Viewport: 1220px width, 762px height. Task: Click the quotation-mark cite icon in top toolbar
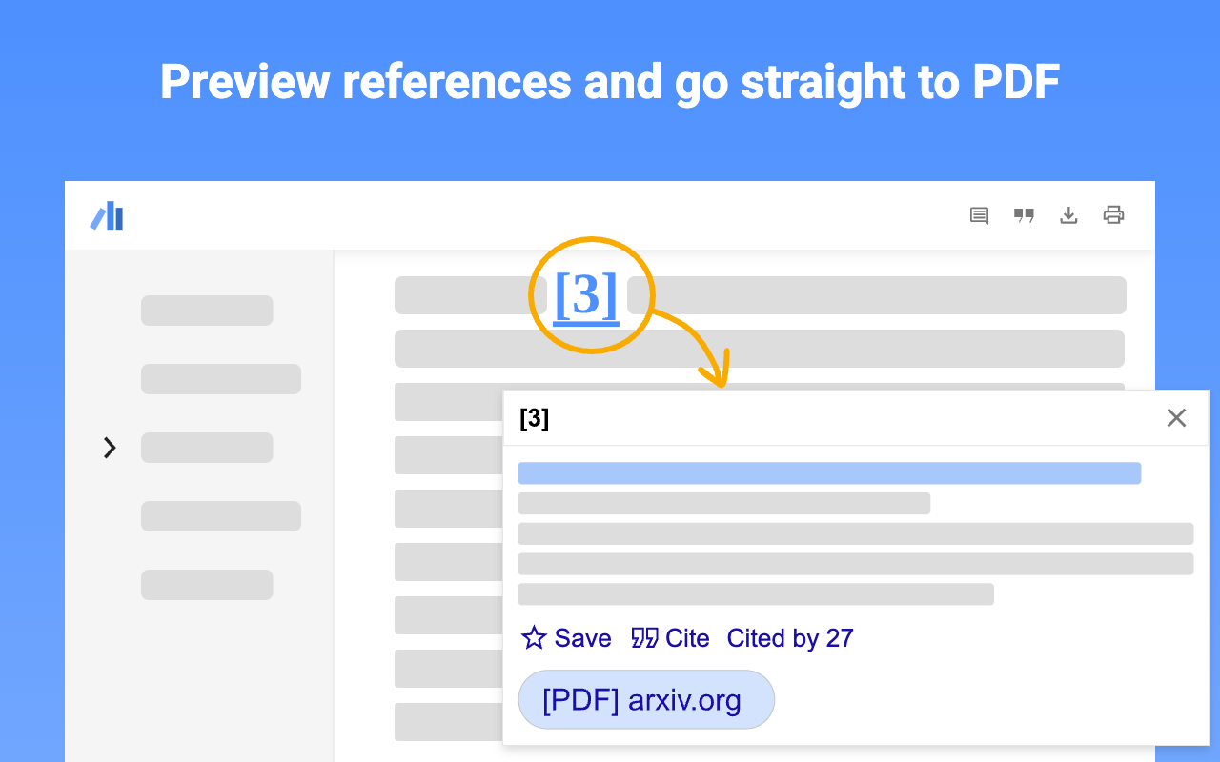coord(1024,215)
